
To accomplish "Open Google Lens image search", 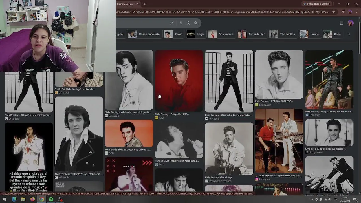I will [188, 23].
